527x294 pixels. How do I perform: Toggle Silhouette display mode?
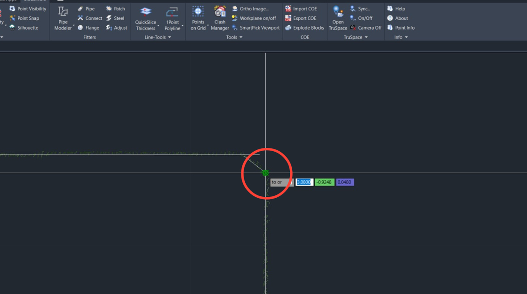click(24, 28)
